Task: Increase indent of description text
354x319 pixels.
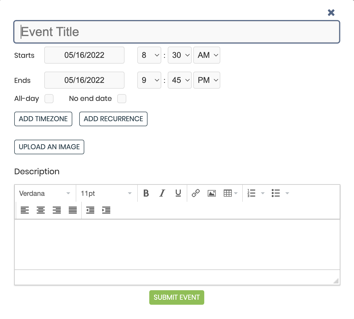Action: pyautogui.click(x=106, y=210)
